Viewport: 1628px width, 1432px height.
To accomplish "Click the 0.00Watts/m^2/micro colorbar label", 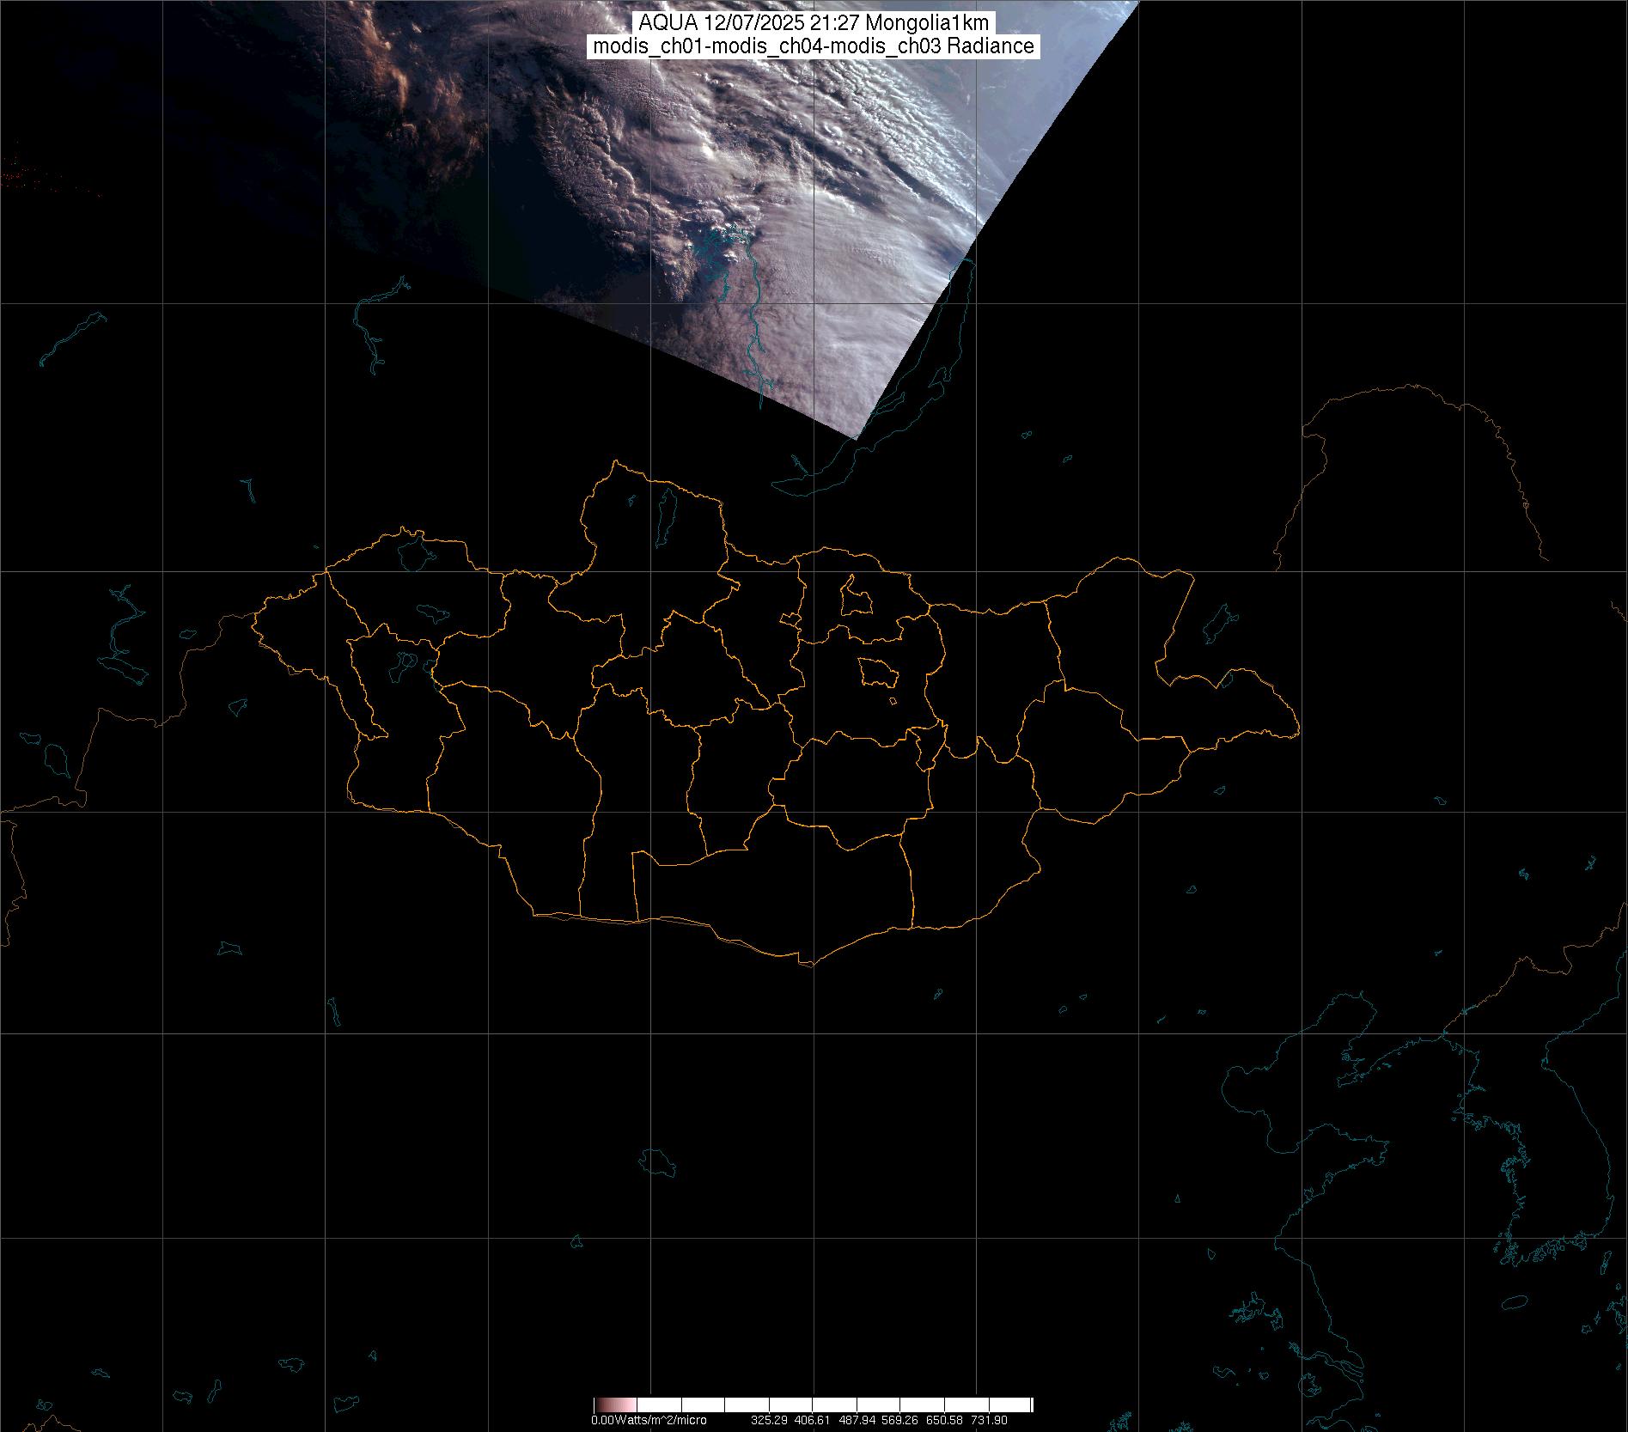I will point(649,1420).
